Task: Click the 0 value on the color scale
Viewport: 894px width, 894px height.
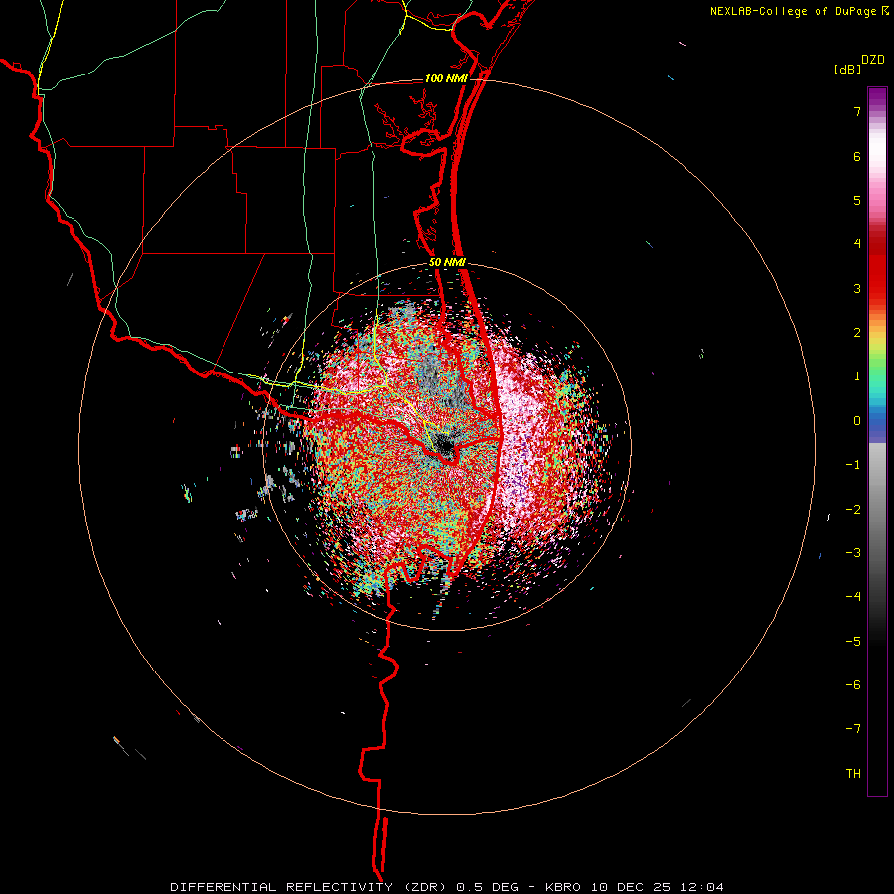Action: coord(857,421)
